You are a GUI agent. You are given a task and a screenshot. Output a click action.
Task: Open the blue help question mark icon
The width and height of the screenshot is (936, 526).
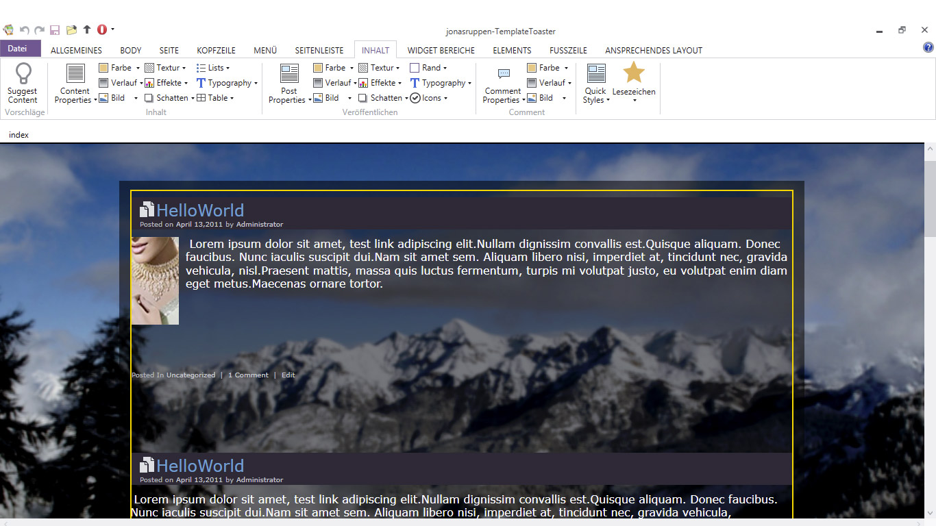coord(928,47)
